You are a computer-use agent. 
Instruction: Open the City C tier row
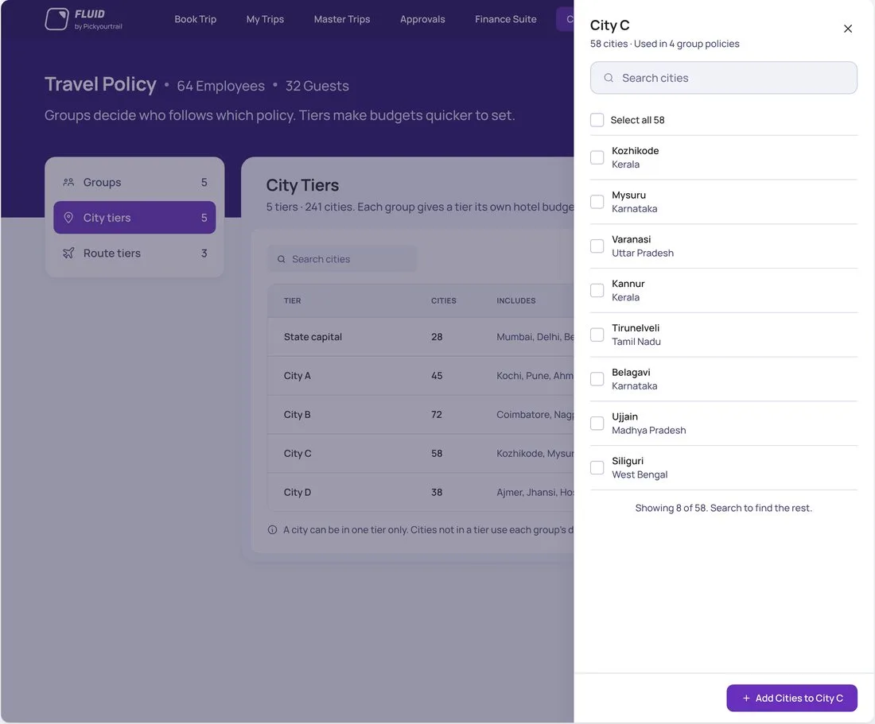click(x=421, y=453)
